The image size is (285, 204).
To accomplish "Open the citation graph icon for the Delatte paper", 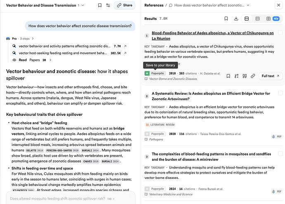I will coord(237,76).
